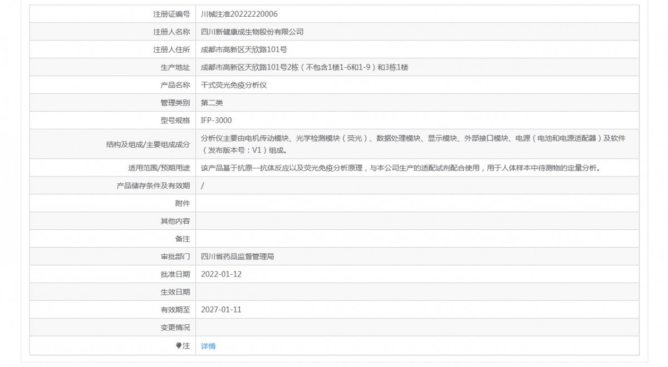Click the 生效日期 label

click(175, 292)
